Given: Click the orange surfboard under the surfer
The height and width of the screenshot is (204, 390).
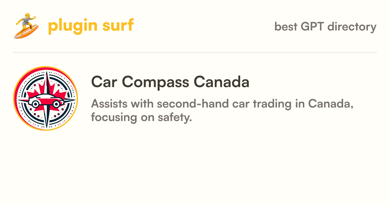Looking at the screenshot, I should (x=26, y=31).
